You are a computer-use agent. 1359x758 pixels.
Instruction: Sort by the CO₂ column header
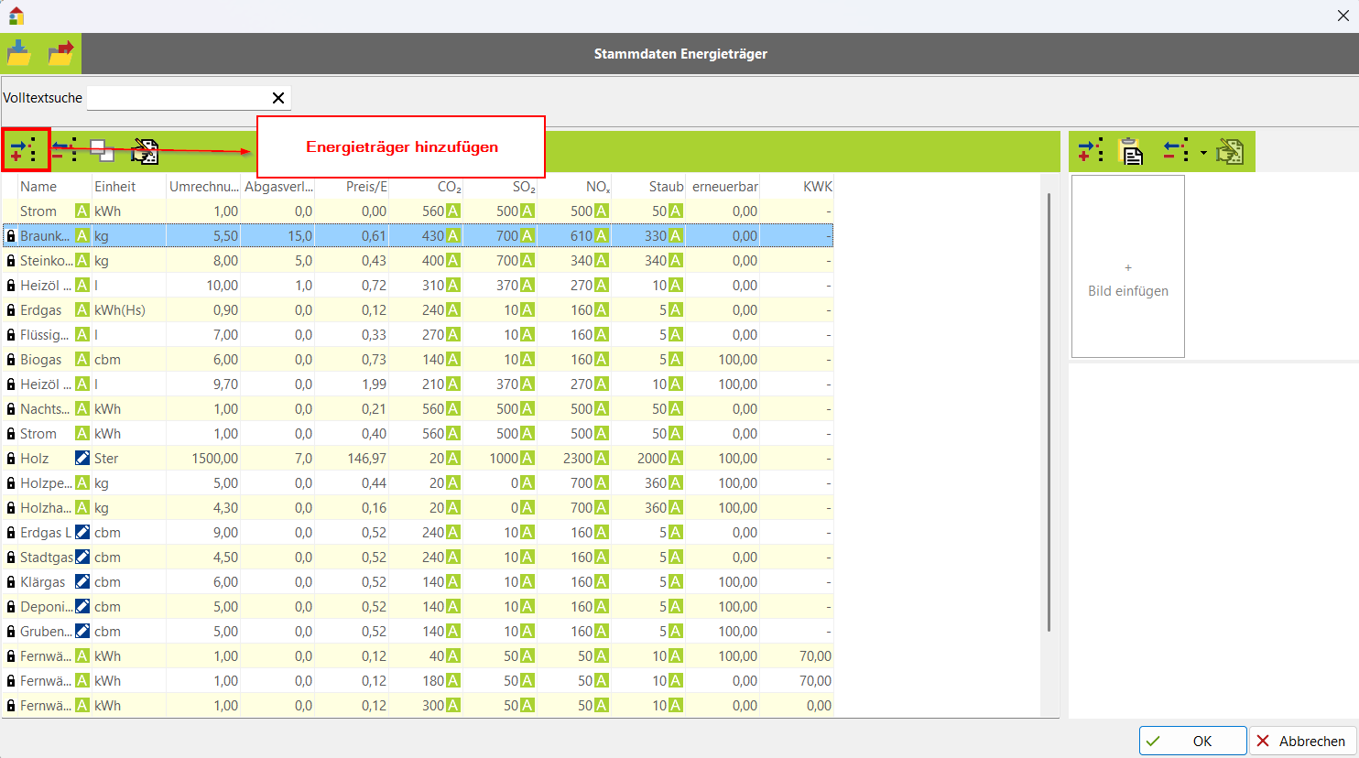(449, 187)
